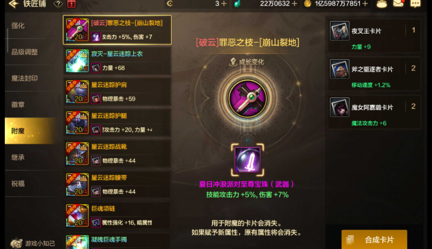Open the 成长变化 growth info
This screenshot has height=249, width=432.
point(247,62)
